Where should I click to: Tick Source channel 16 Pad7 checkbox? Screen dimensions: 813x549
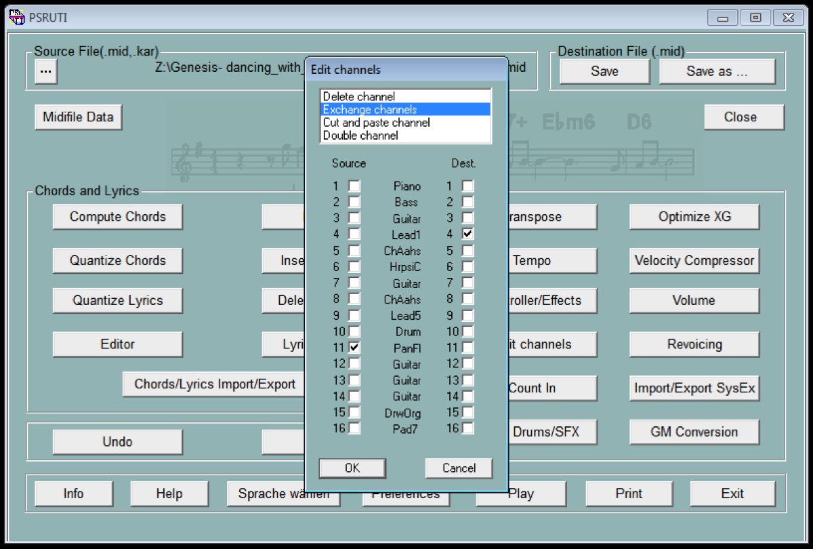click(354, 428)
